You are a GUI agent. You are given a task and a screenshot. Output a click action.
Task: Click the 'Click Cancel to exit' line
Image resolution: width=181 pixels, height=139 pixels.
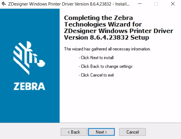click(x=96, y=75)
